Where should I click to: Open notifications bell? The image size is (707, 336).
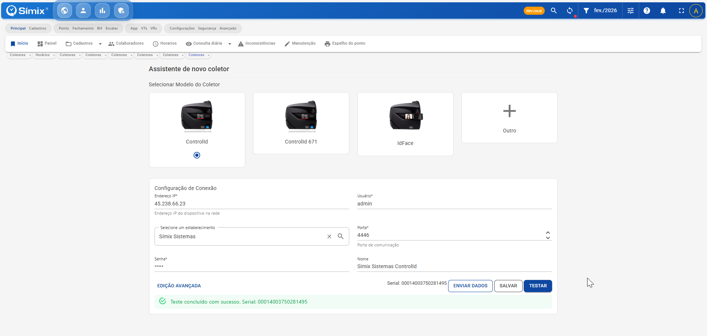pos(663,11)
